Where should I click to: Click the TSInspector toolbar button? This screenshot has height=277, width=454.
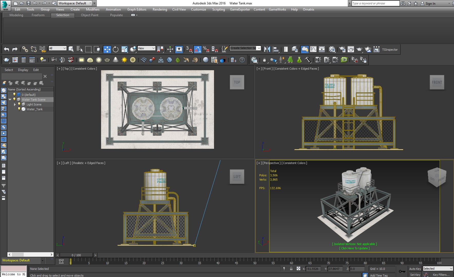pyautogui.click(x=390, y=50)
